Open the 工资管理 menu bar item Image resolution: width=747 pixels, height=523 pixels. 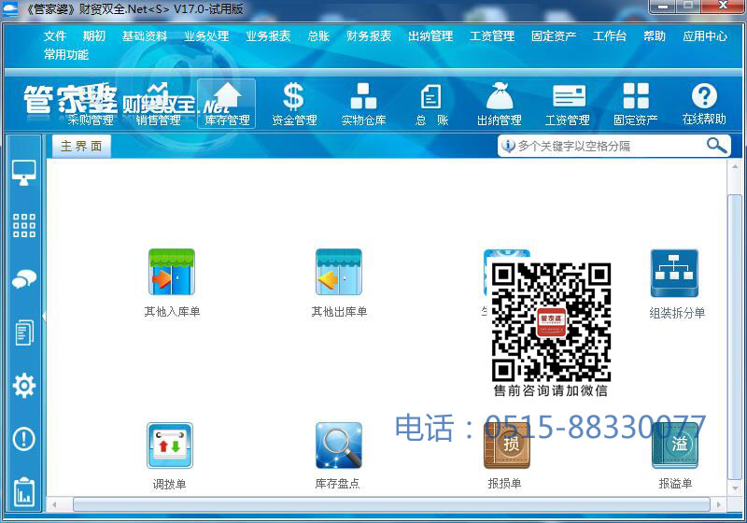pyautogui.click(x=492, y=36)
